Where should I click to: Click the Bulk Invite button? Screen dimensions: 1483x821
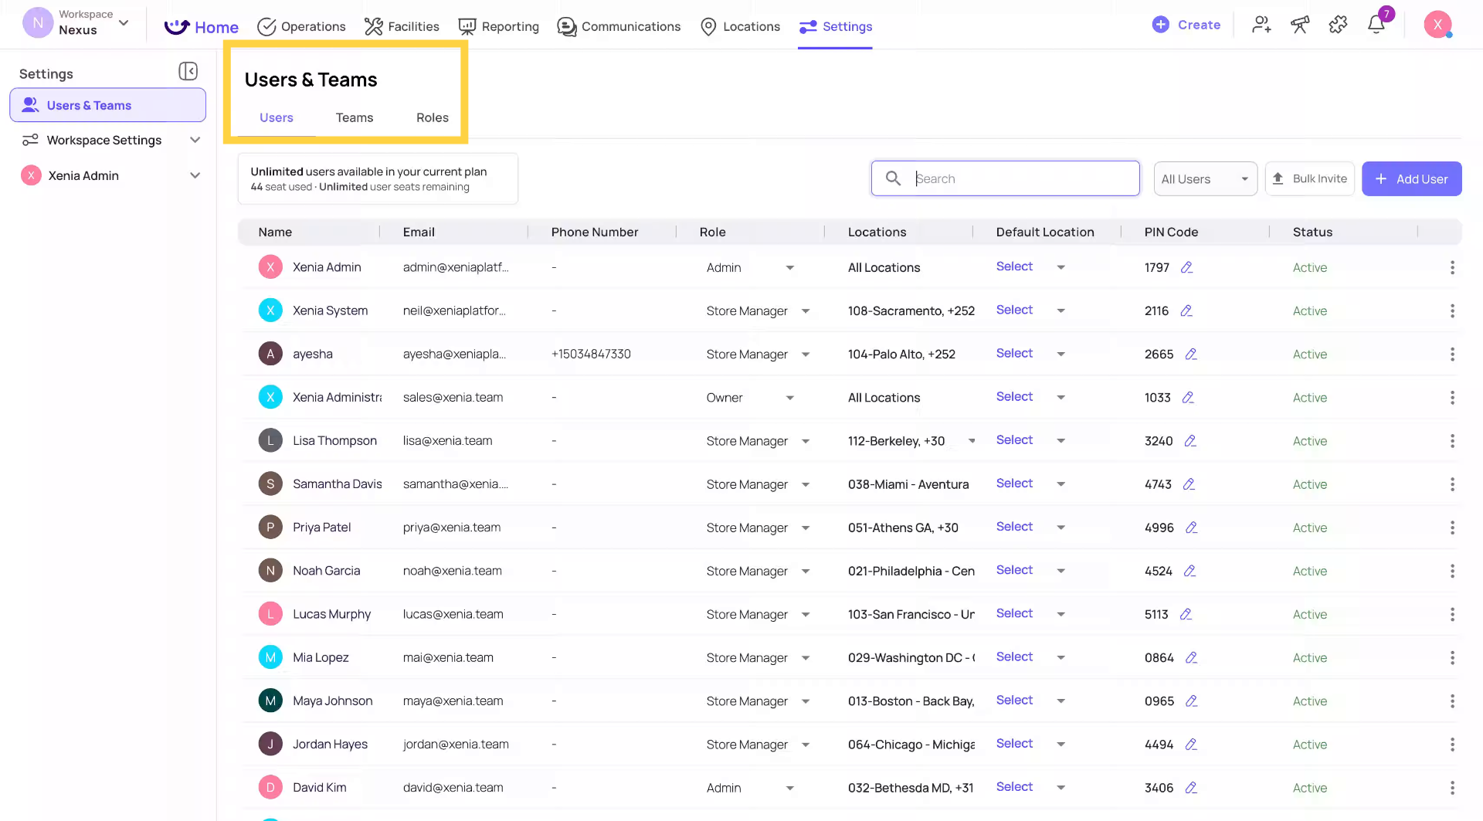pos(1310,178)
